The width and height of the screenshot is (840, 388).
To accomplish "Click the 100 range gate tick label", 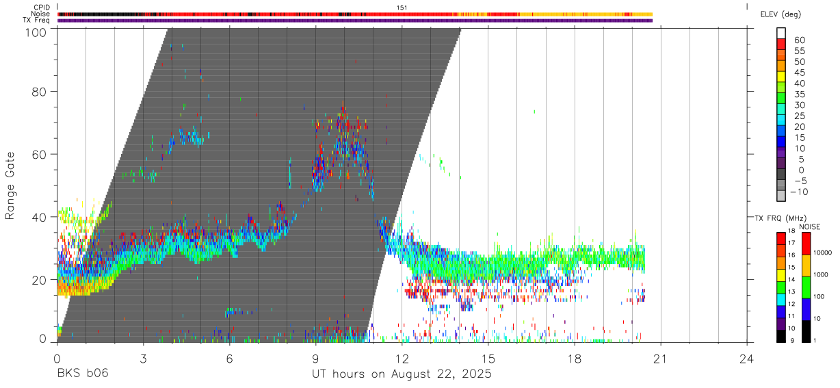I will 36,32.
